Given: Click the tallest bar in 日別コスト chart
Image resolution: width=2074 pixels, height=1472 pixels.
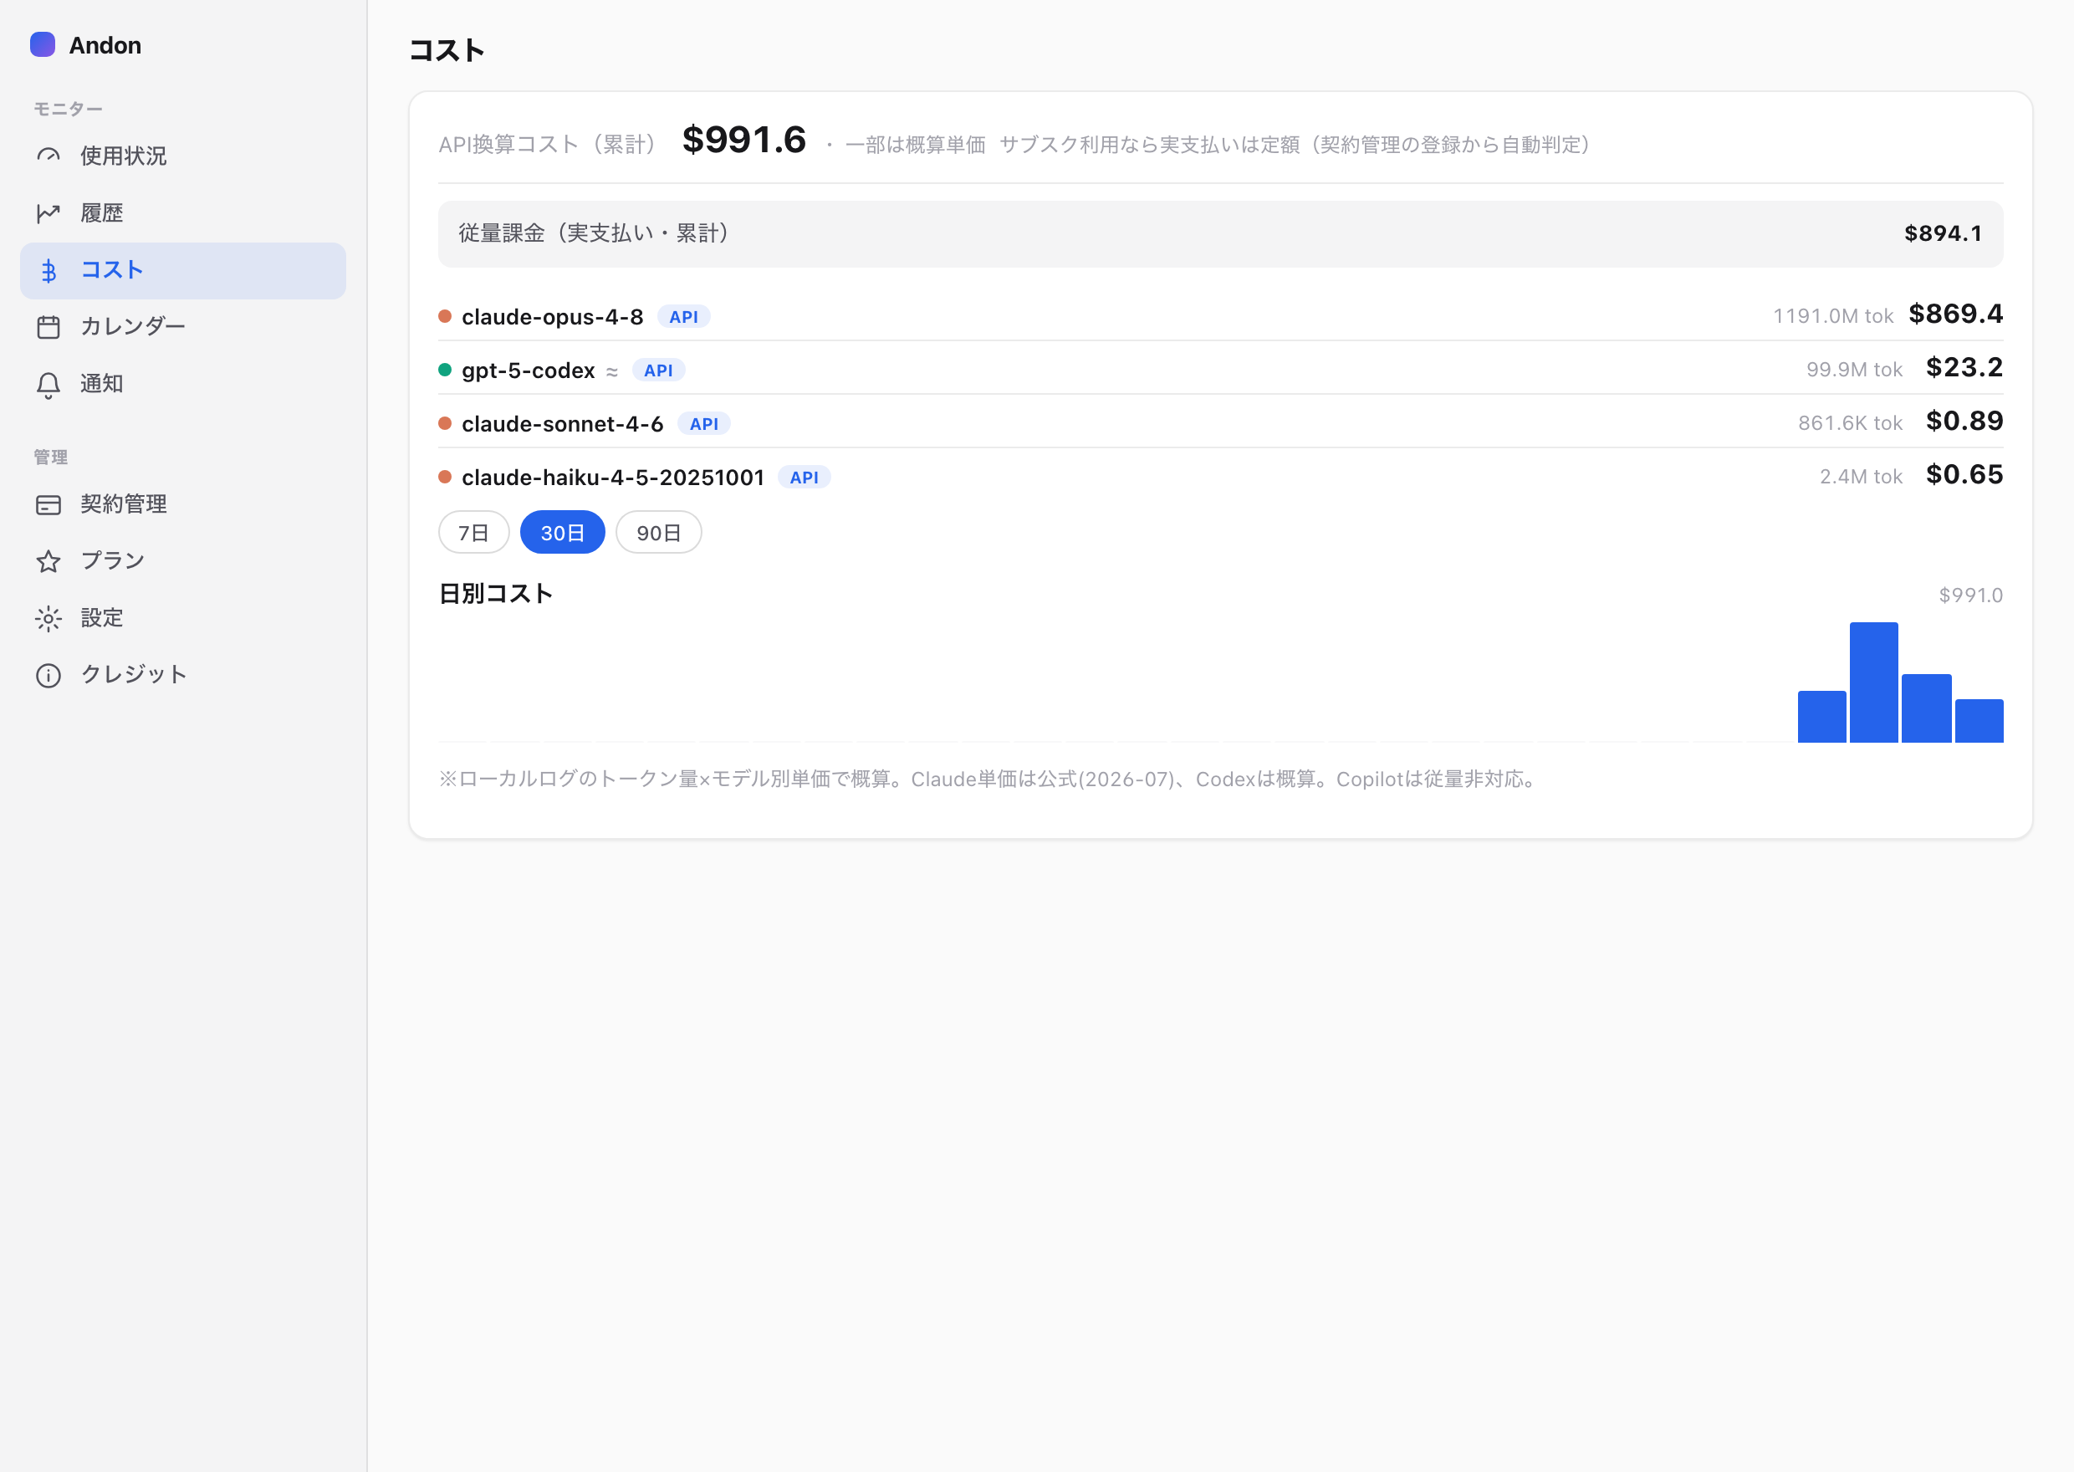Looking at the screenshot, I should coord(1874,682).
